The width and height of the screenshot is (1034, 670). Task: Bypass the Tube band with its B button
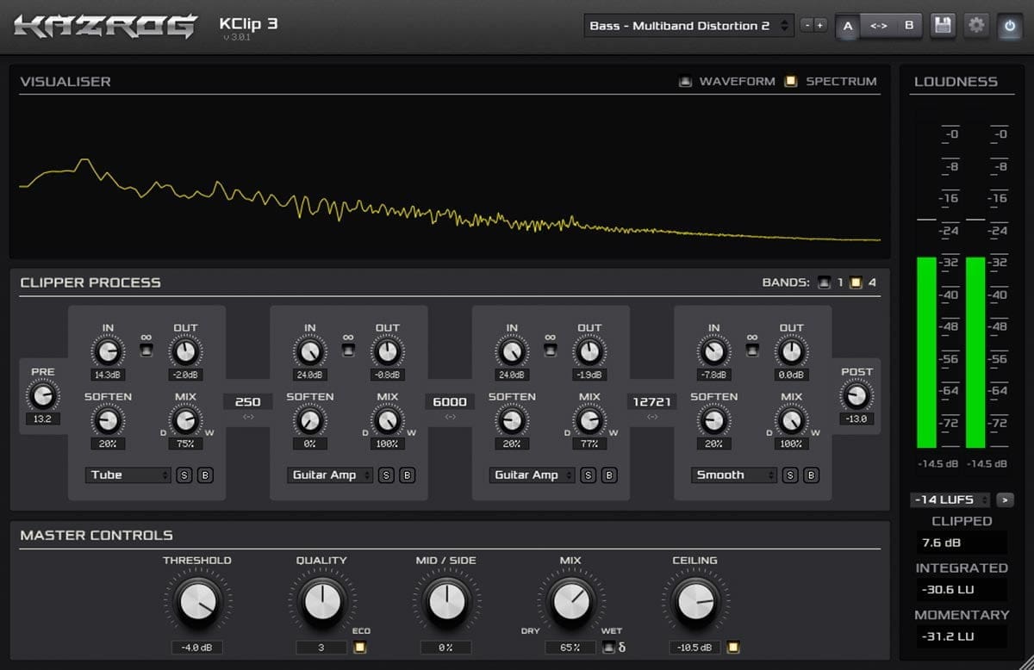205,475
